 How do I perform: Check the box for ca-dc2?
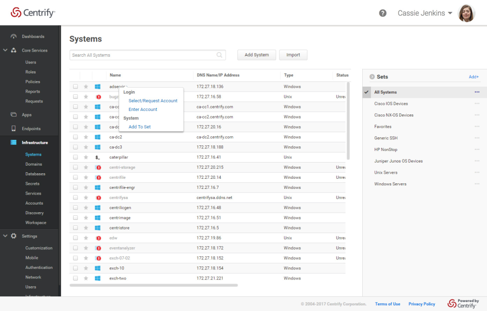pos(76,137)
